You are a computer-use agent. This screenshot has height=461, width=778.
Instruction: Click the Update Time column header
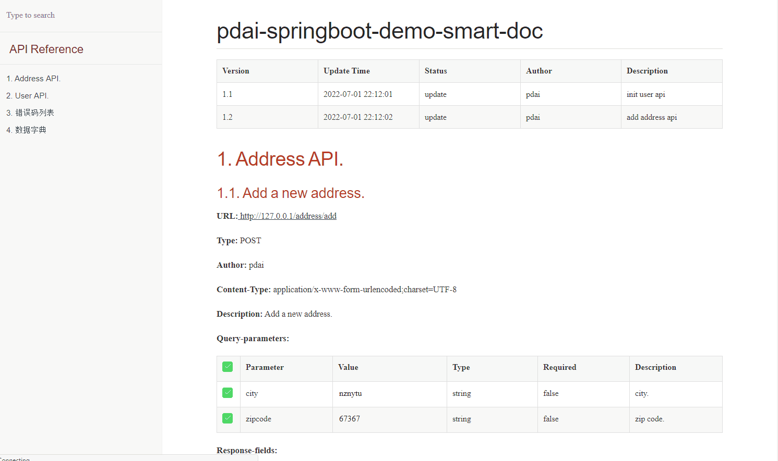click(346, 71)
